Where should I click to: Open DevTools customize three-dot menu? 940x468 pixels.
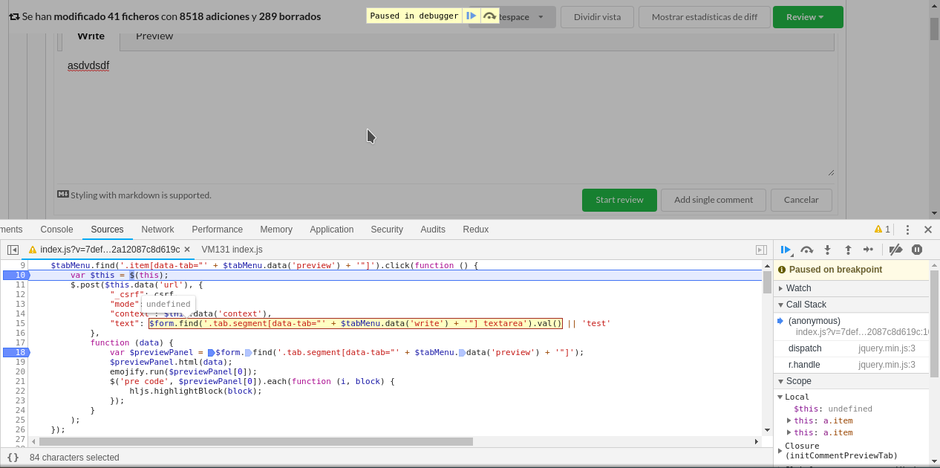[907, 230]
